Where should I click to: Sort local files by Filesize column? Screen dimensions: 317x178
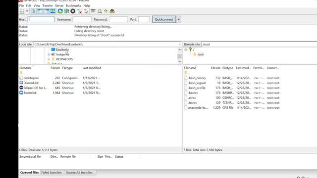55,68
